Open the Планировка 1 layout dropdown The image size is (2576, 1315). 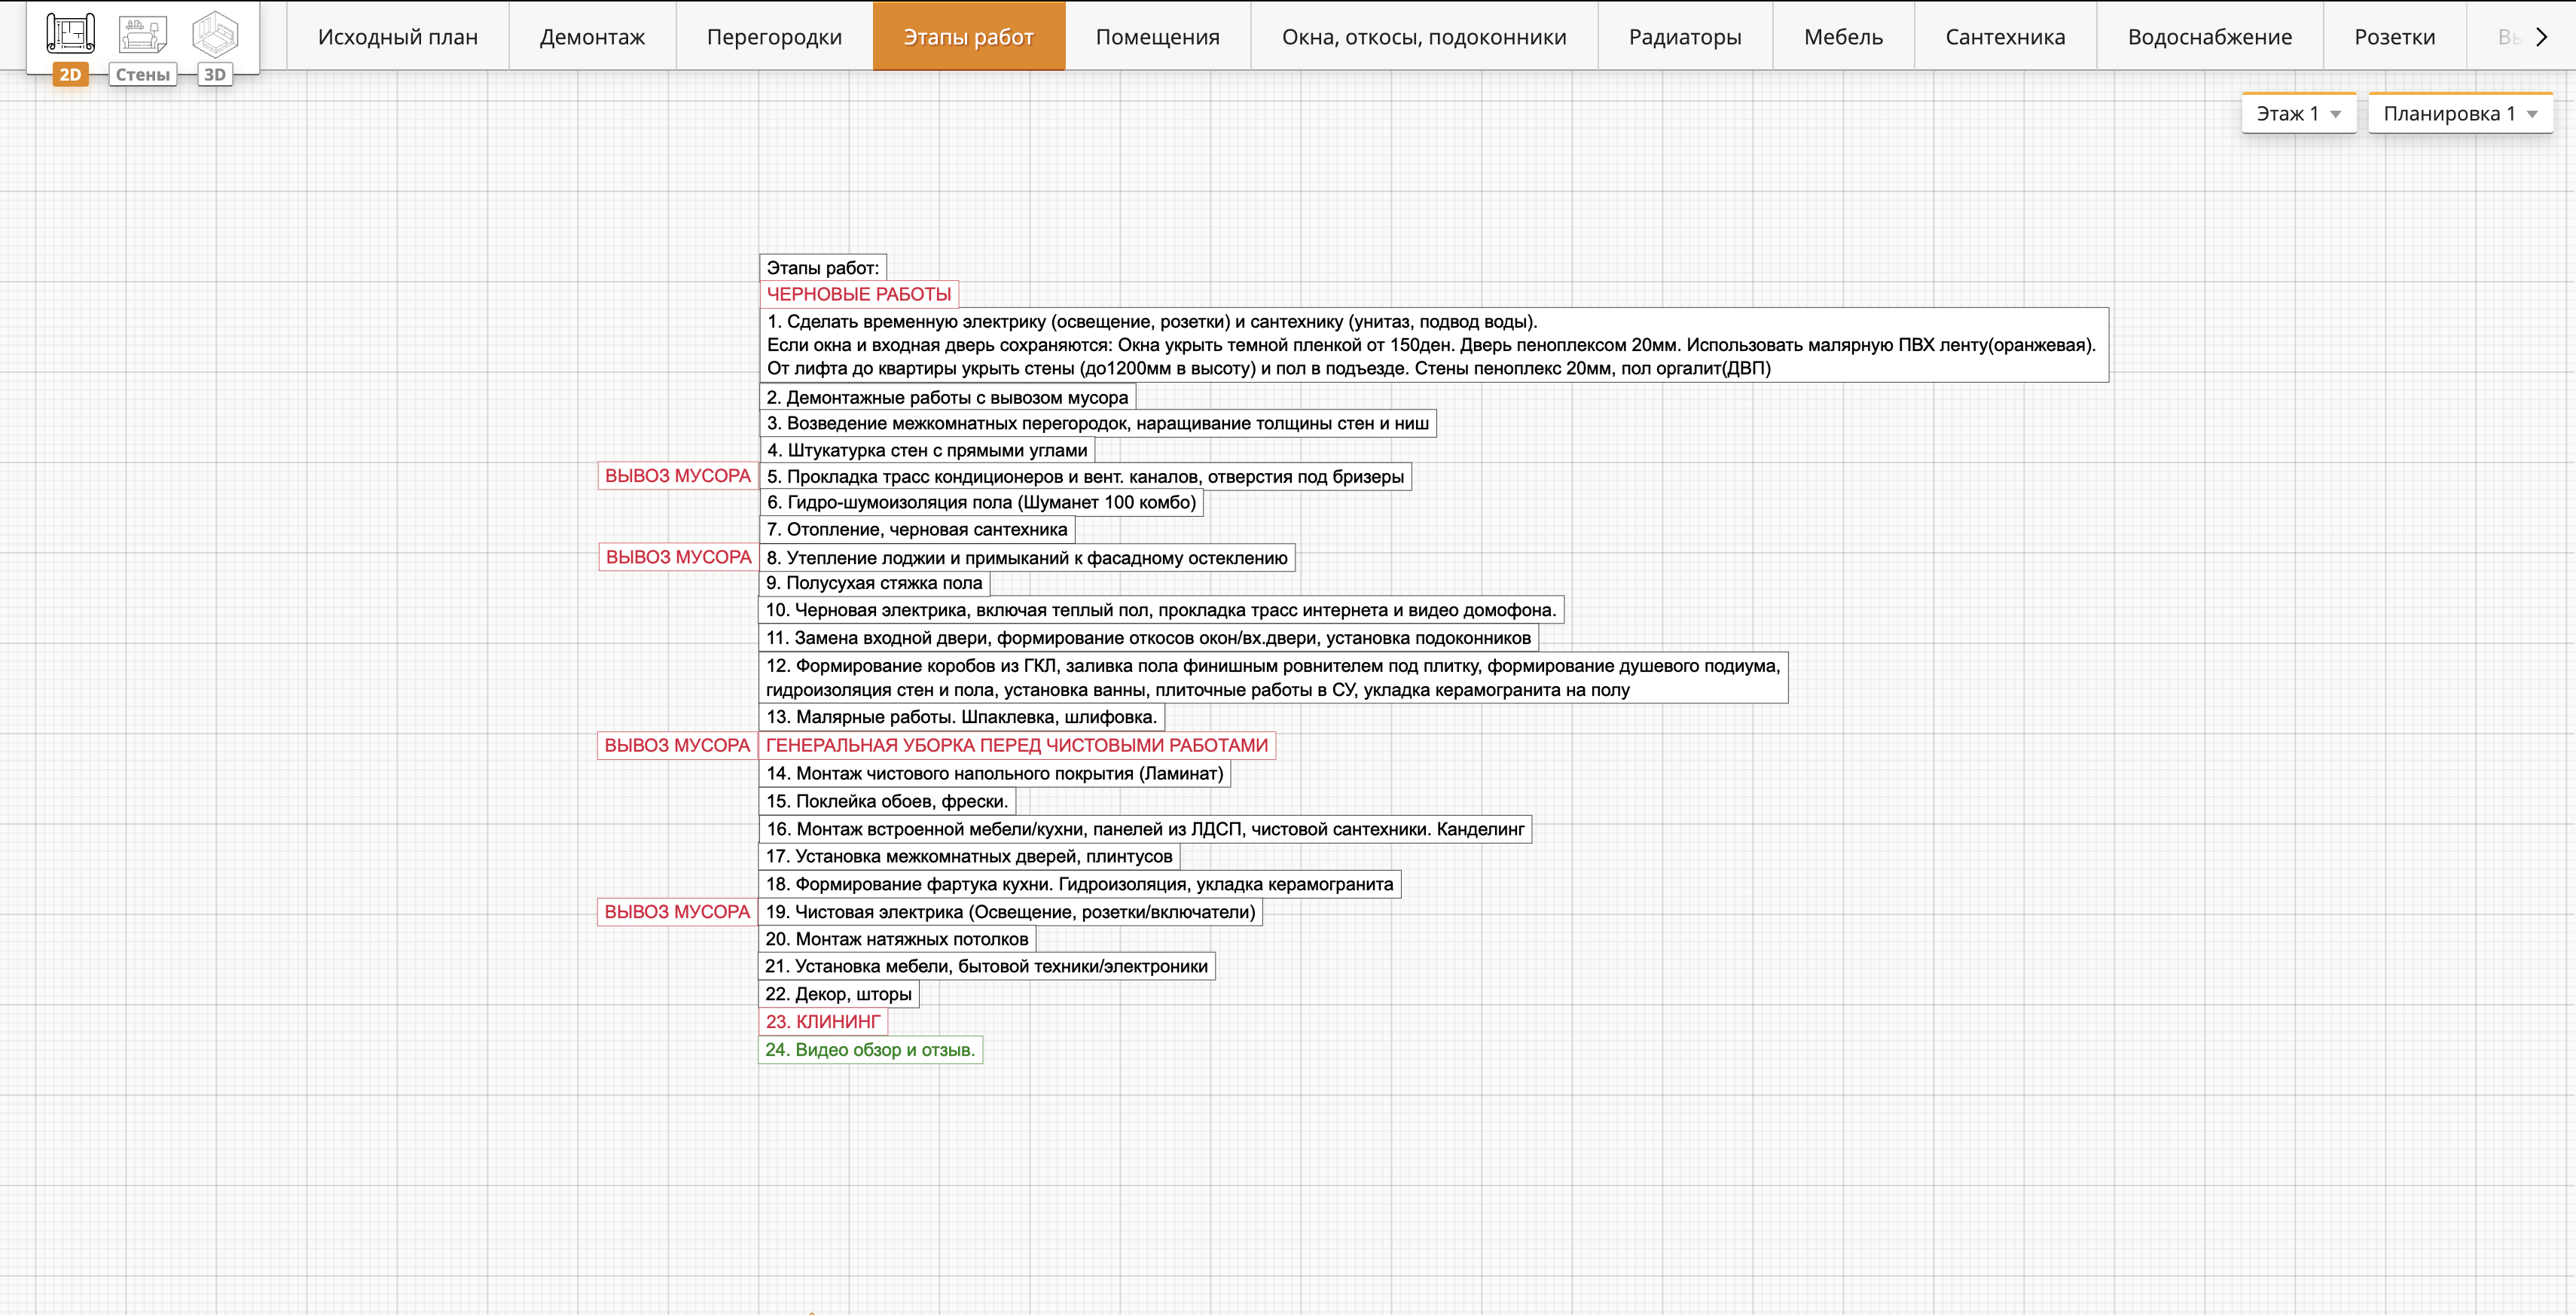2460,114
